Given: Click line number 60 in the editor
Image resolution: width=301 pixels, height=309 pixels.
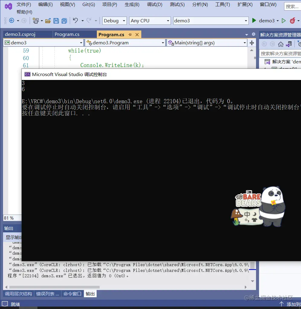Looking at the screenshot, I should pyautogui.click(x=26, y=58).
